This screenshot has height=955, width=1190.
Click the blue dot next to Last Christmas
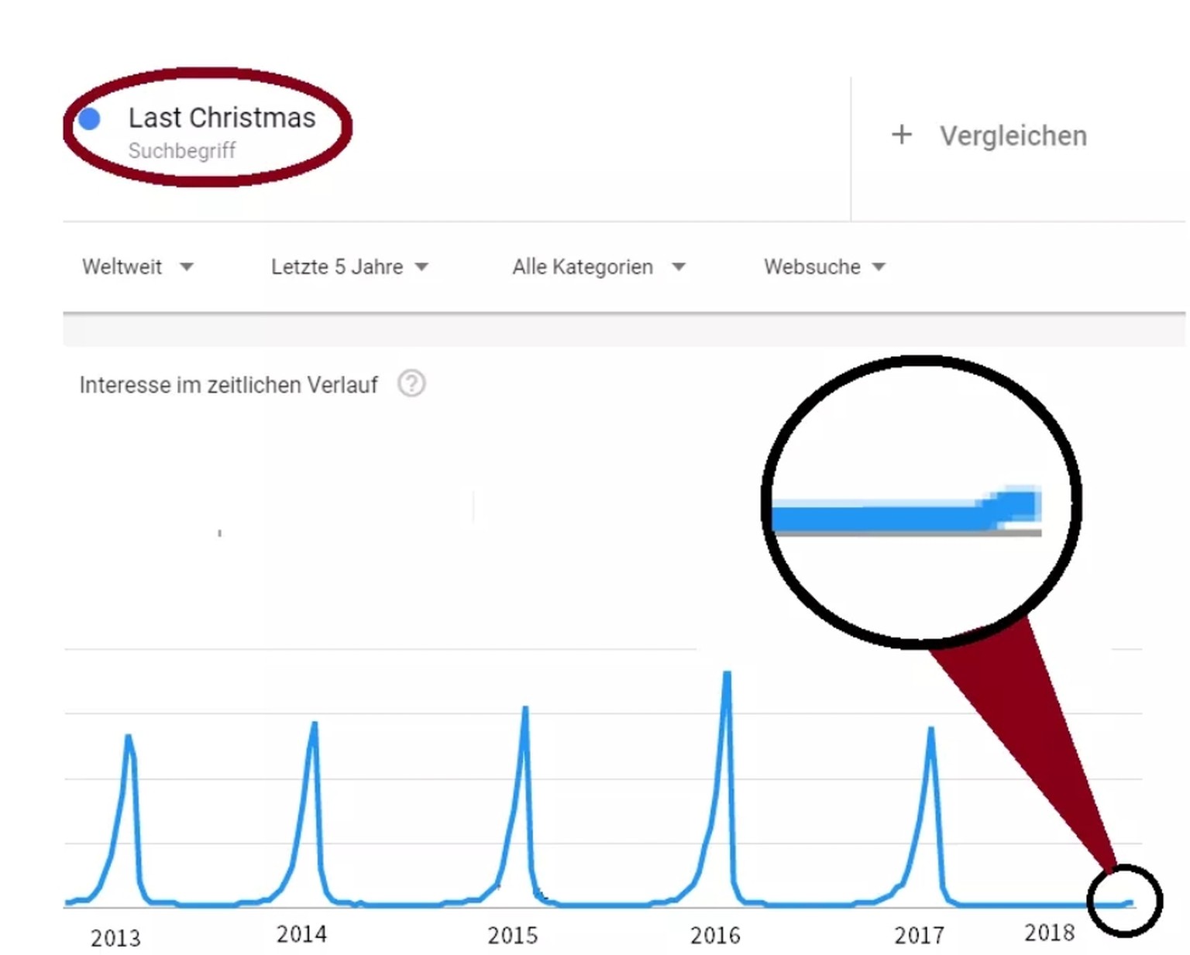[90, 119]
